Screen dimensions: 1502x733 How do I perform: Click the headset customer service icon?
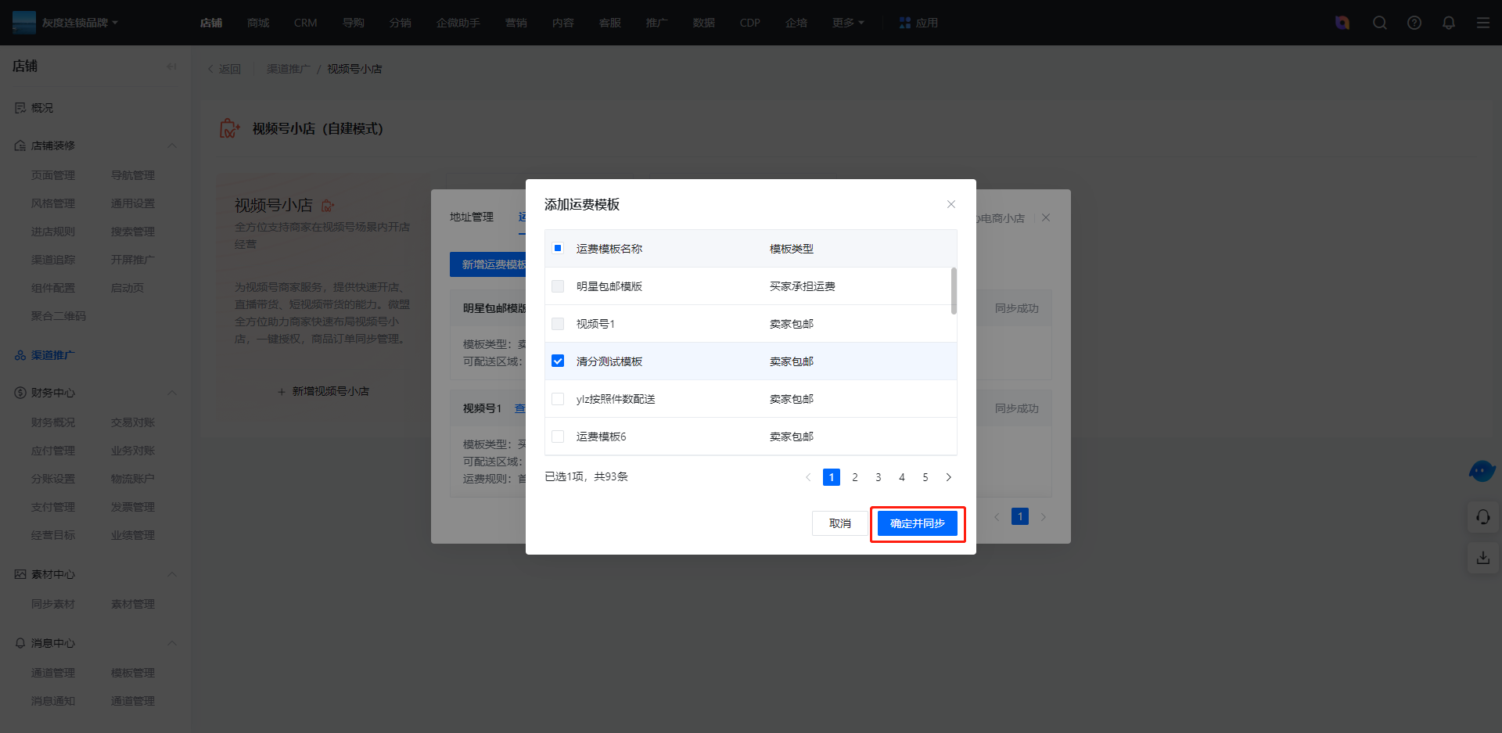coord(1483,517)
